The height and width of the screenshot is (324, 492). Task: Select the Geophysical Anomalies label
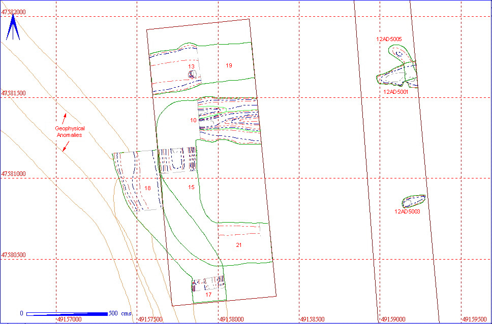(x=69, y=132)
